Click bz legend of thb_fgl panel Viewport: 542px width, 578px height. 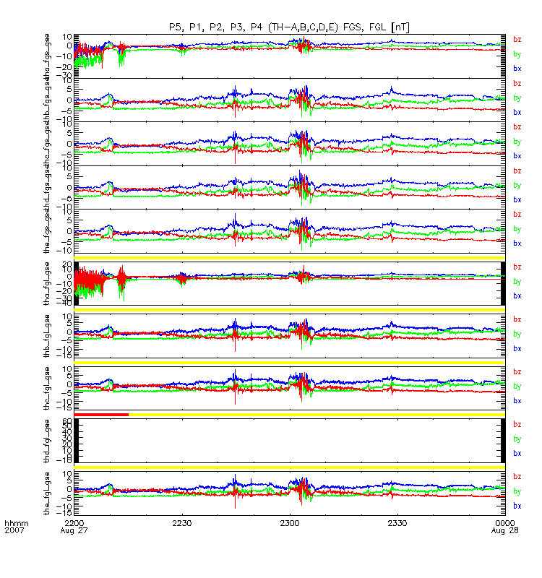[517, 319]
